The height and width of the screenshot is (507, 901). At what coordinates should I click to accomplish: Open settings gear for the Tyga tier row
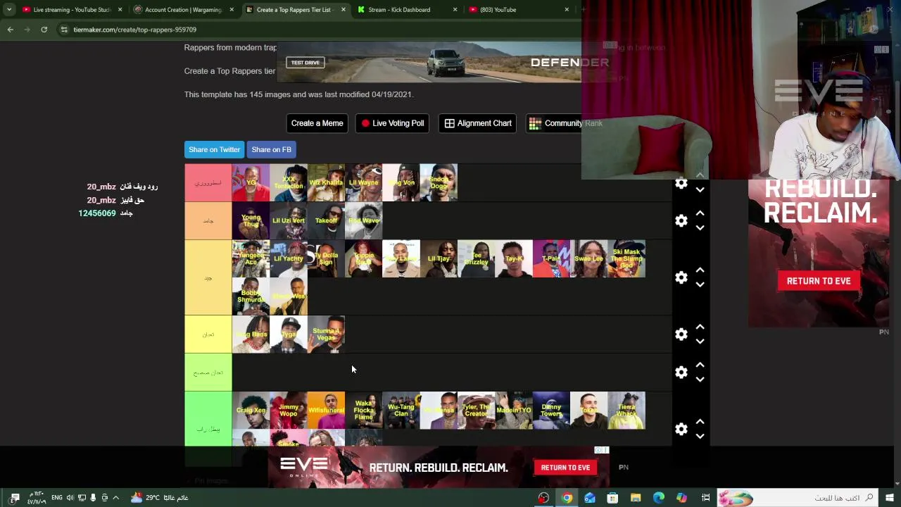coord(681,334)
